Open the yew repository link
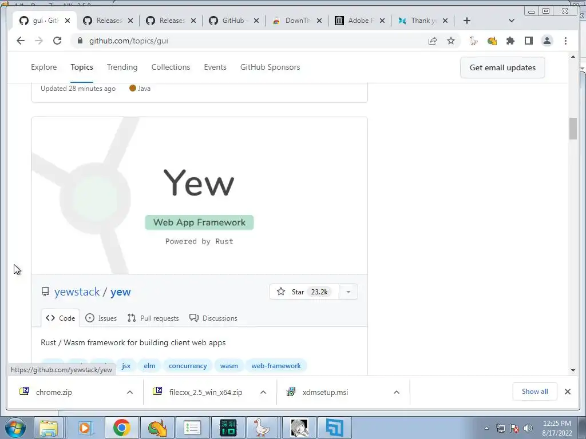 120,292
